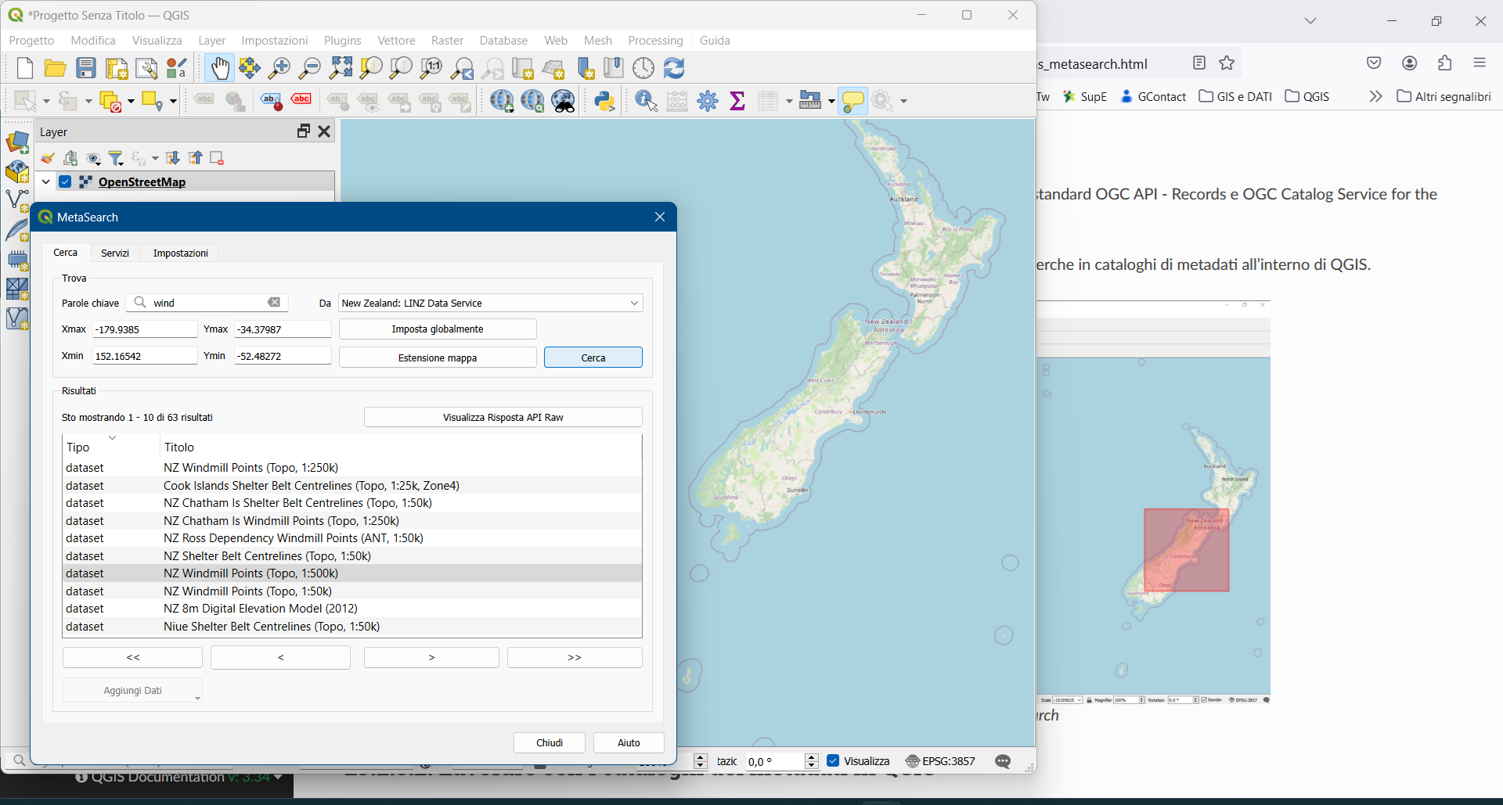Switch to the Impostazioni tab in MetaSearch
1503x805 pixels.
point(181,253)
